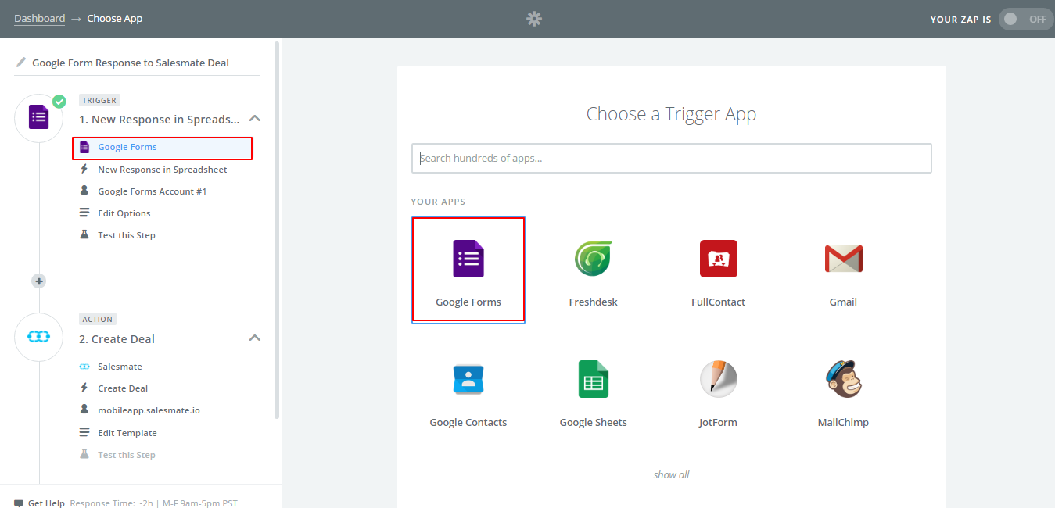Open trigger Test this Step item

127,235
